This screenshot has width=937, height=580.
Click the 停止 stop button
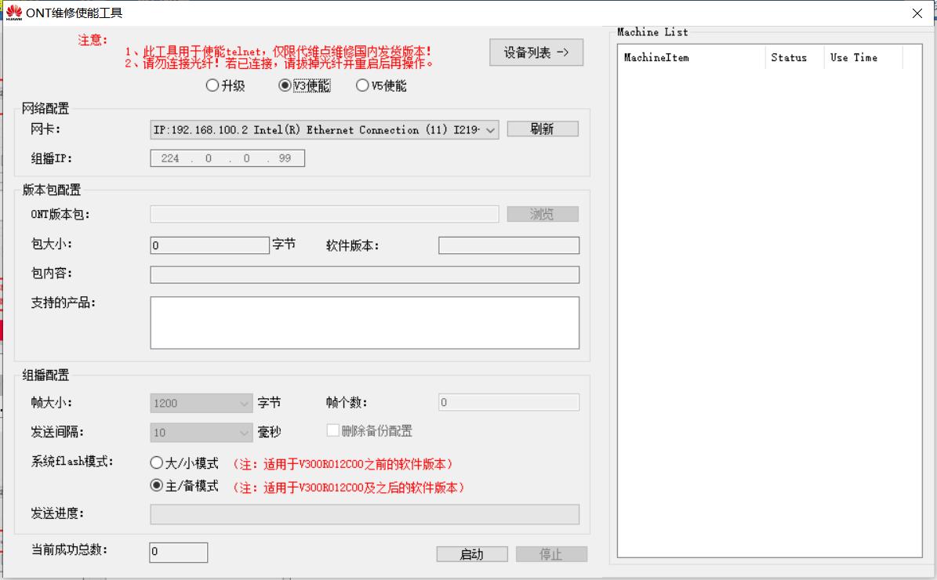[x=551, y=554]
